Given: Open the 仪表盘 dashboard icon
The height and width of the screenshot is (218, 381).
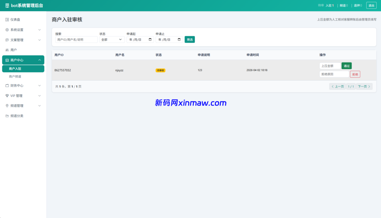Looking at the screenshot, I should 6,19.
